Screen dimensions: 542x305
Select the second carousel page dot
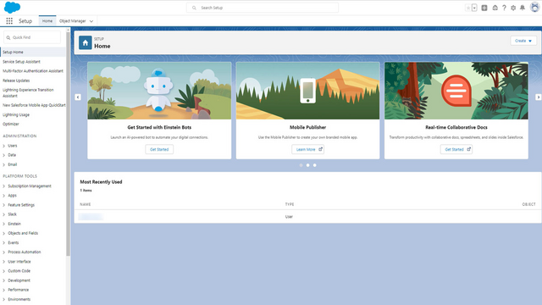click(x=308, y=165)
